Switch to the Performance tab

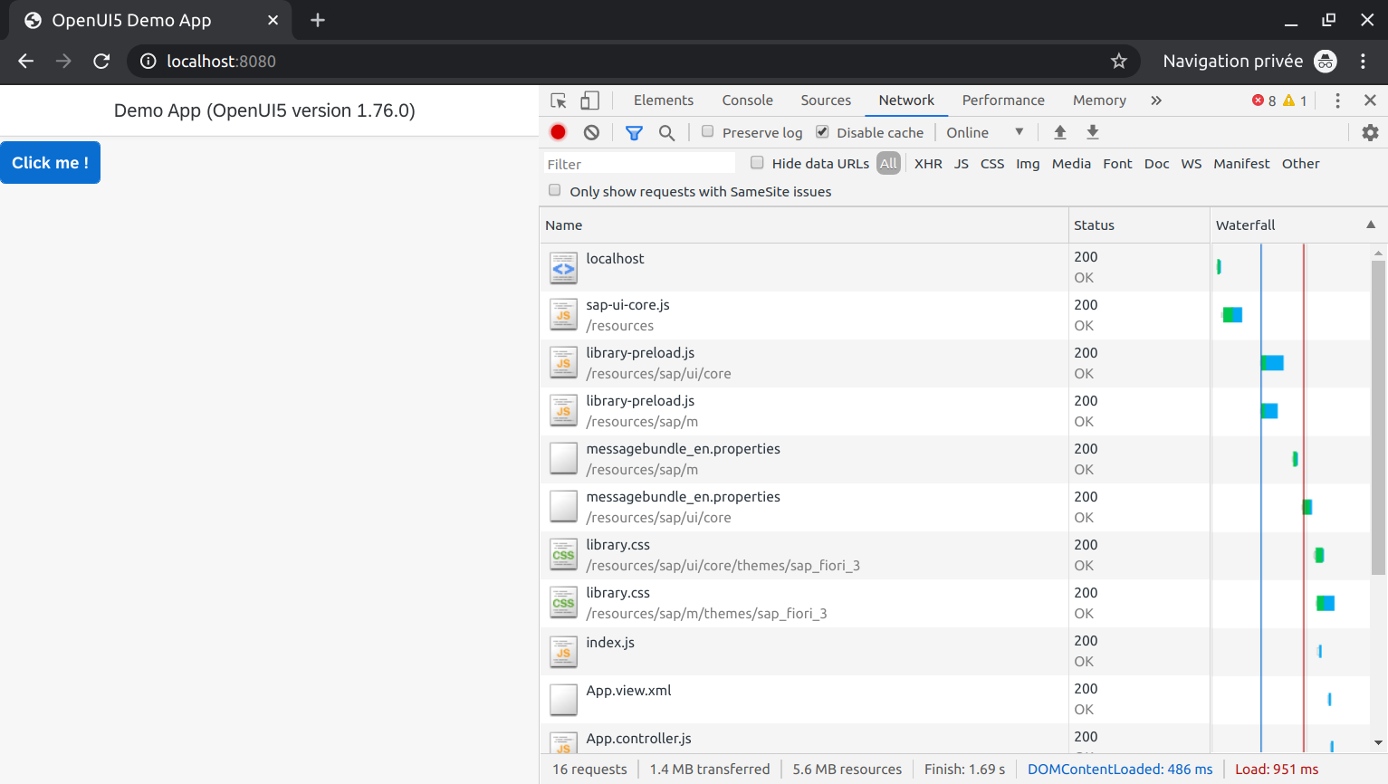click(x=1003, y=100)
